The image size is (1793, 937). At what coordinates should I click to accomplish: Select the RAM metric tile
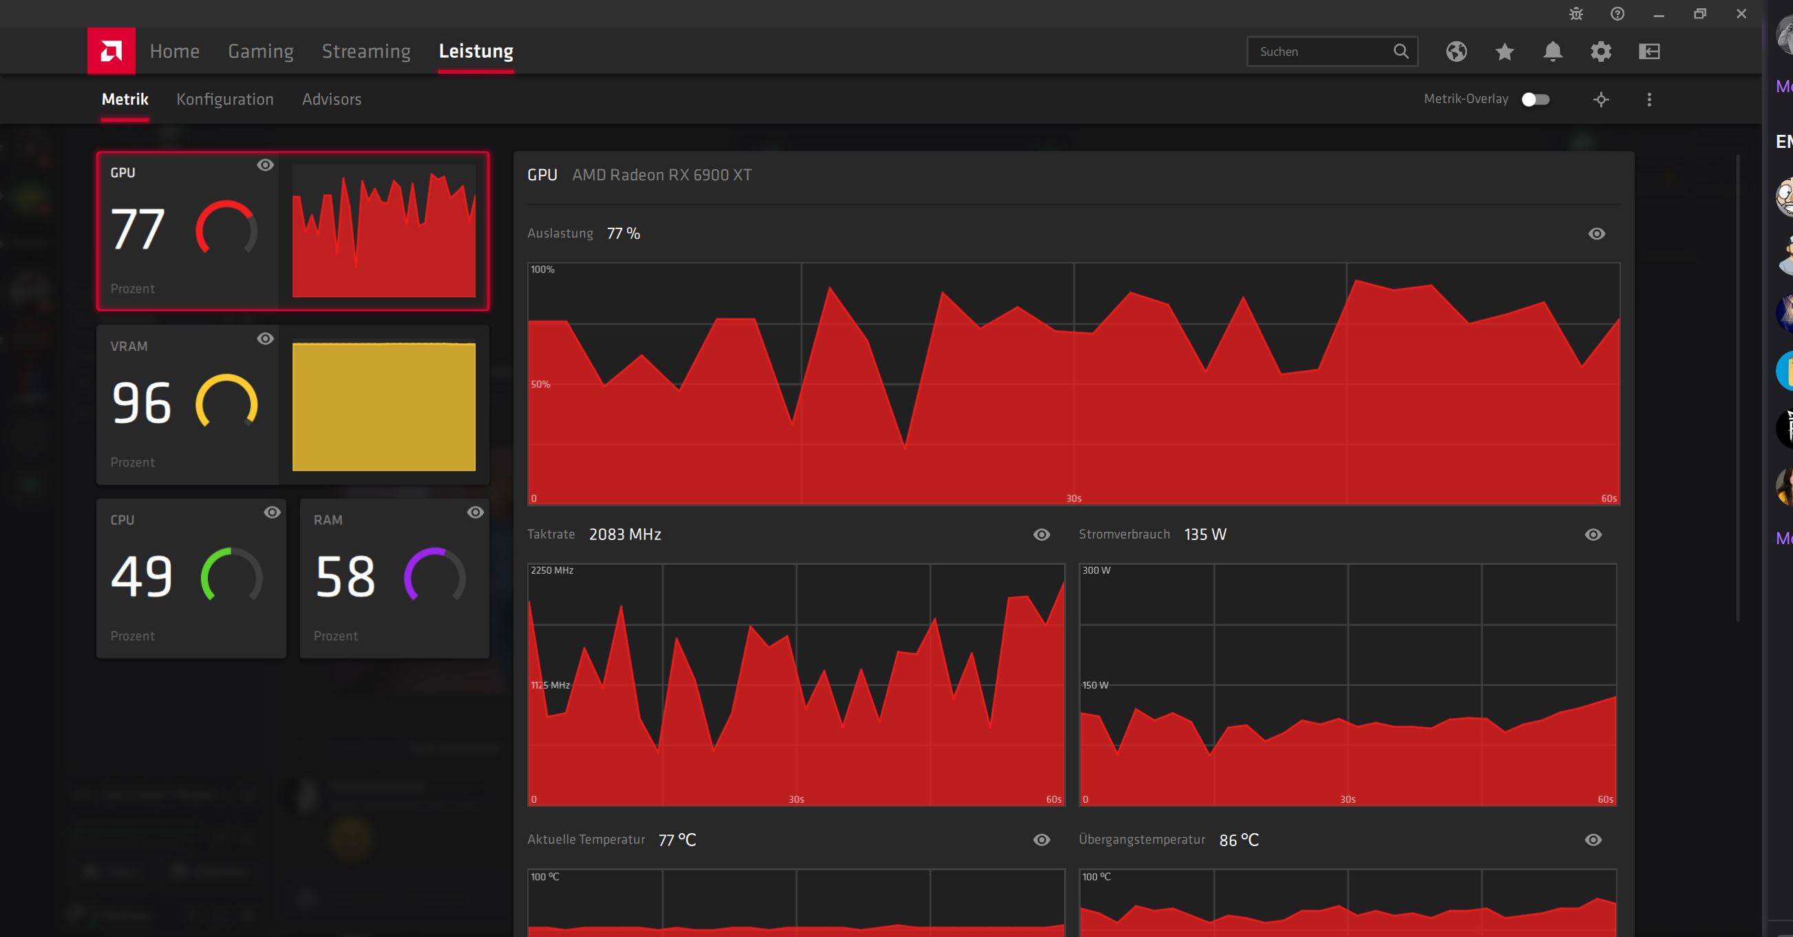coord(394,578)
